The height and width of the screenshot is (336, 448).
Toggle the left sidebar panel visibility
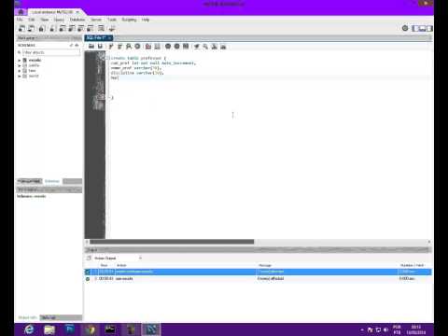click(415, 29)
